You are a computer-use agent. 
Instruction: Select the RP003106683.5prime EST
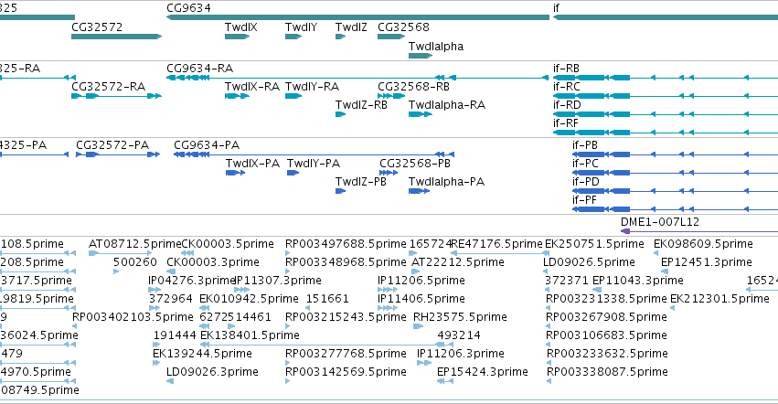coord(549,345)
